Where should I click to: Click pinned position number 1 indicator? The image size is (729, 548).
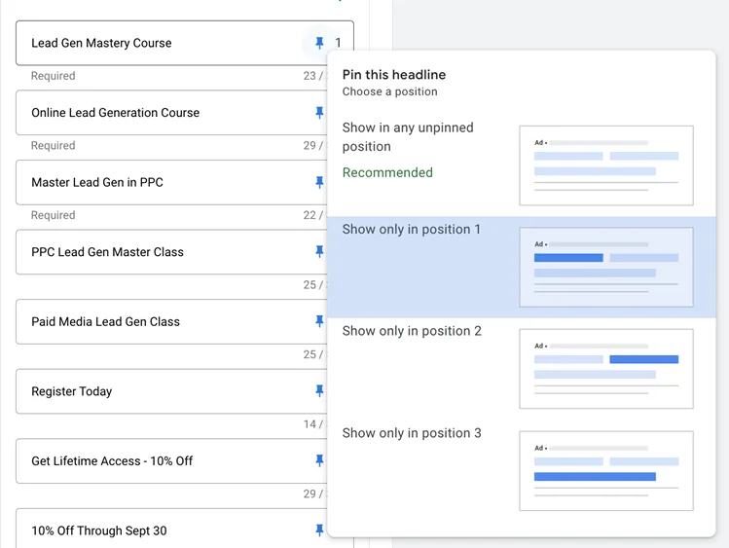338,43
